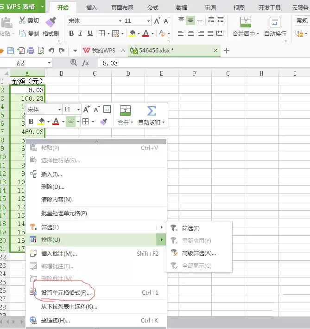Screen dimensions: 310x329
Task: Click the Cut scissors icon
Action: pyautogui.click(x=22, y=20)
